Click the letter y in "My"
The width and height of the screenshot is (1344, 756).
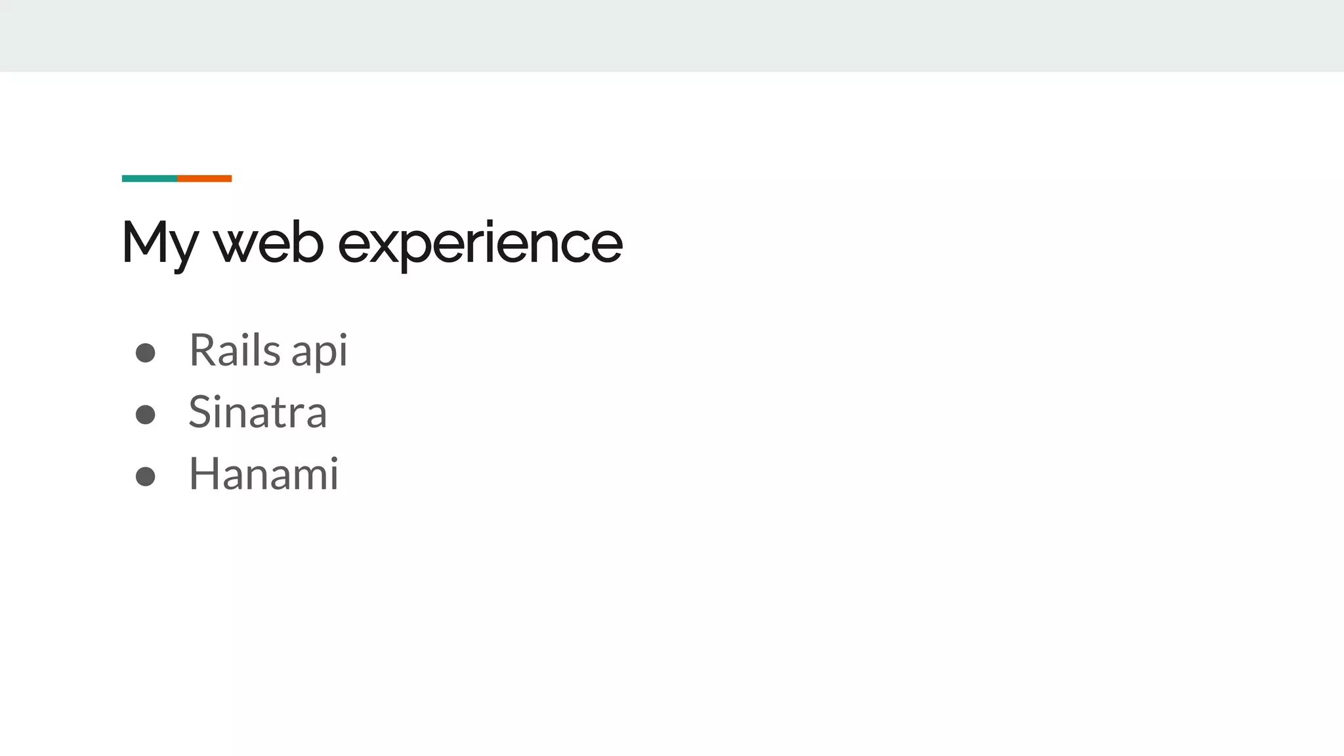pos(180,250)
